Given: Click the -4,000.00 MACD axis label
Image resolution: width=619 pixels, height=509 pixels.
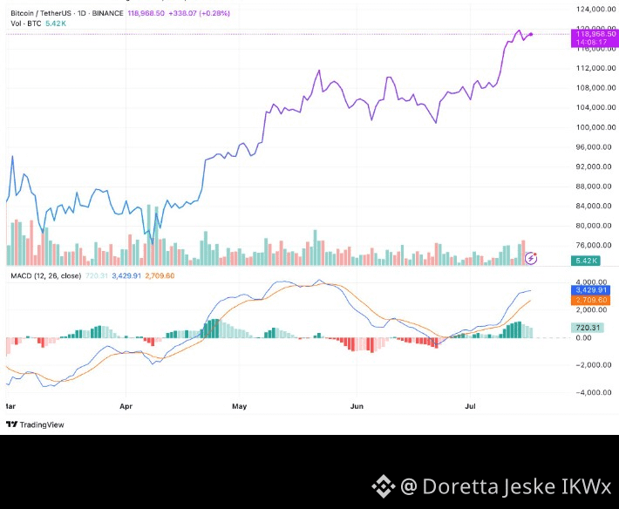Looking at the screenshot, I should pyautogui.click(x=595, y=392).
